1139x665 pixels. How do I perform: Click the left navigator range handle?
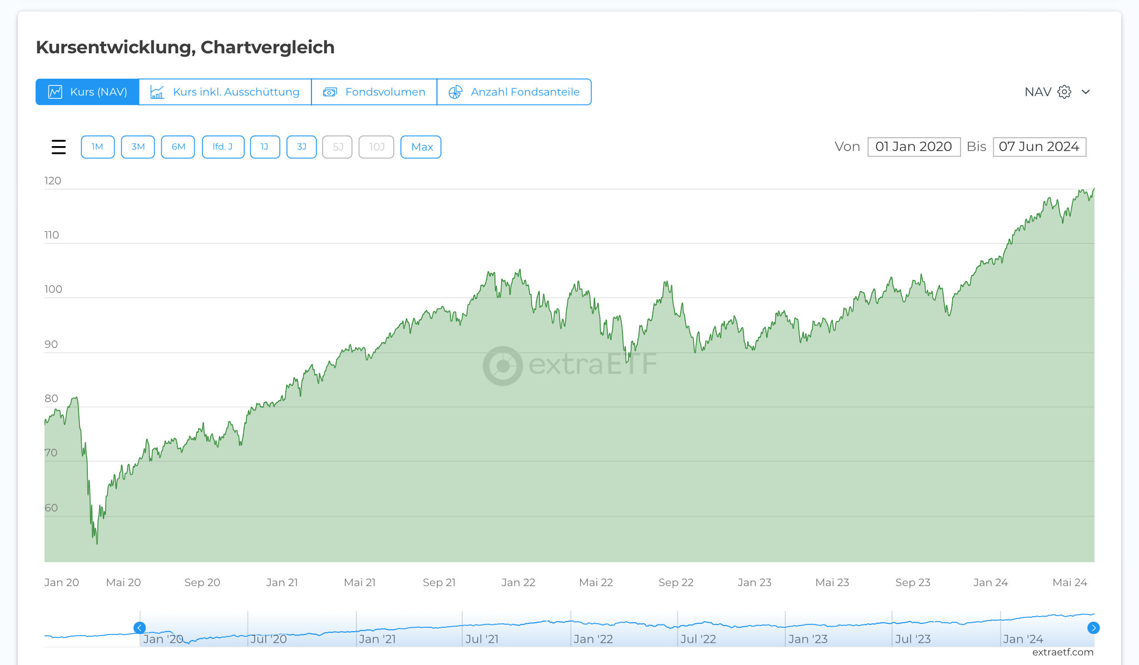140,628
